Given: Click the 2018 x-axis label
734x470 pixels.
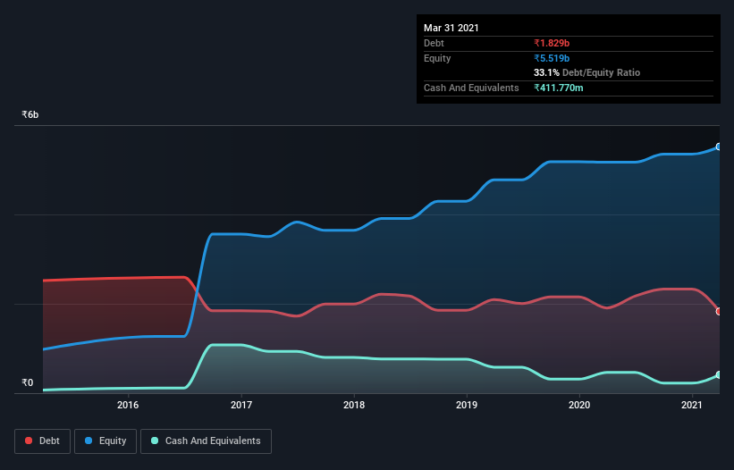Looking at the screenshot, I should (x=354, y=405).
